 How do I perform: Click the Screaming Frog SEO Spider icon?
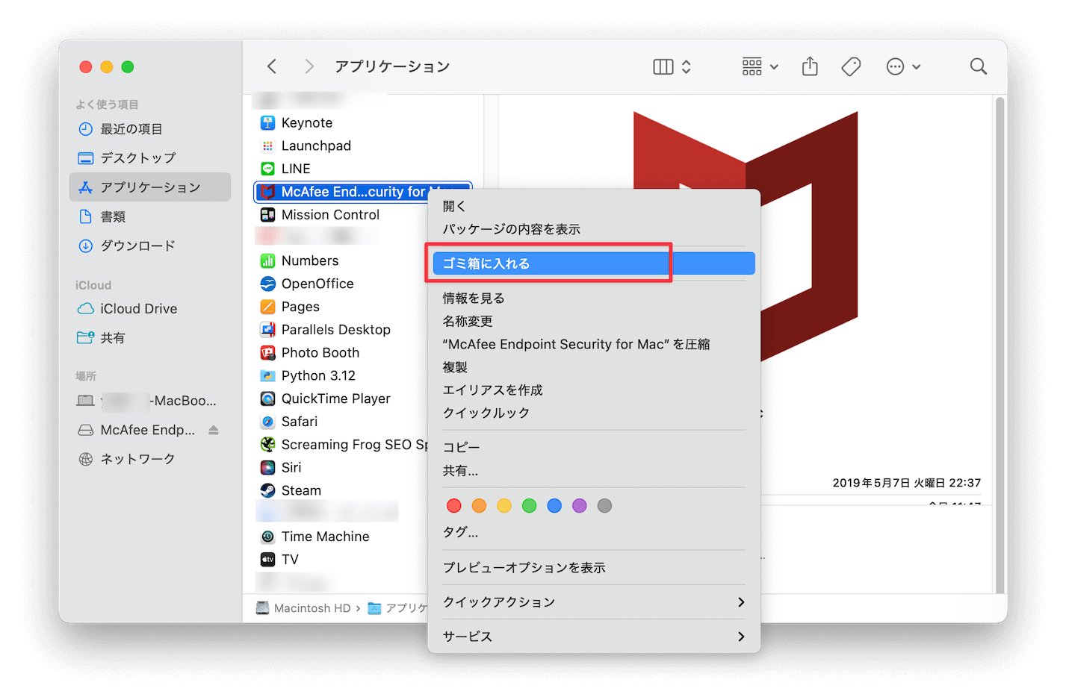coord(267,445)
